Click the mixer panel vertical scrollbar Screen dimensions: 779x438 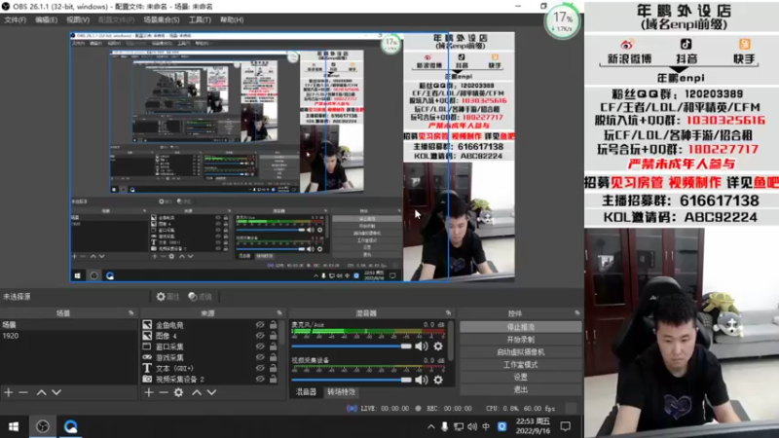[x=451, y=340]
